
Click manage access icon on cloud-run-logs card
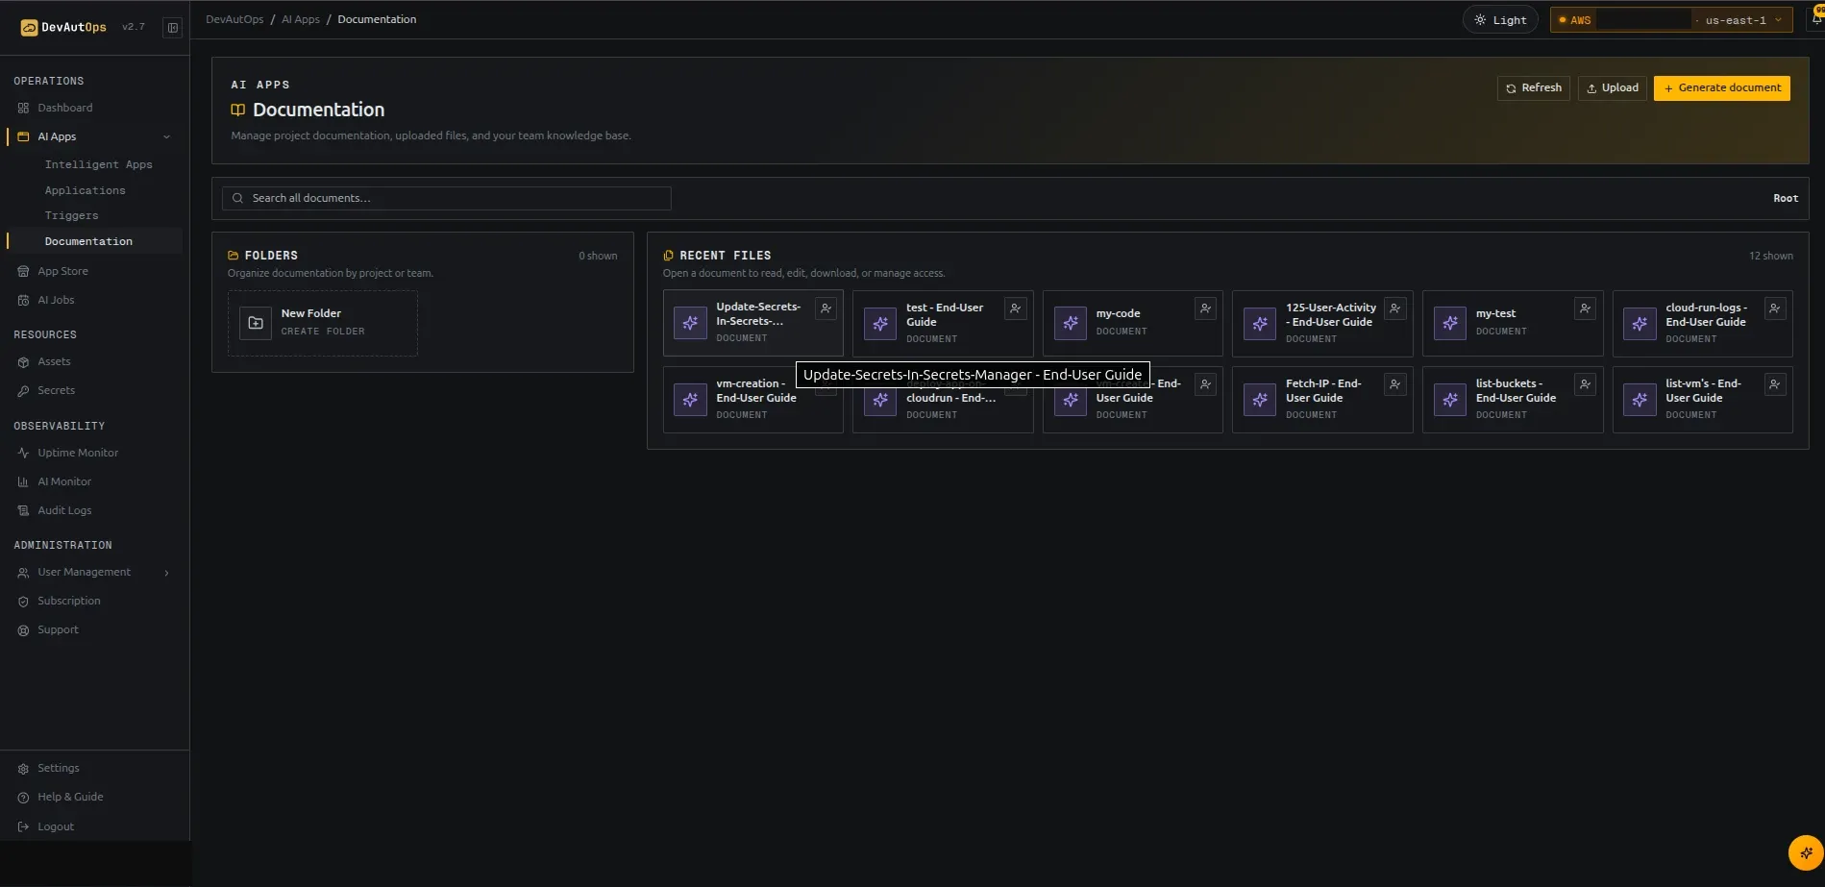(1775, 308)
